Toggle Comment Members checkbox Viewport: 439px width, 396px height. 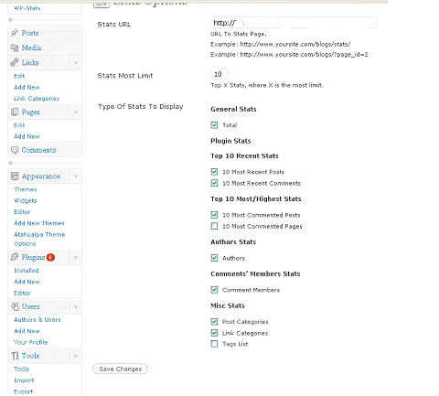pos(214,290)
